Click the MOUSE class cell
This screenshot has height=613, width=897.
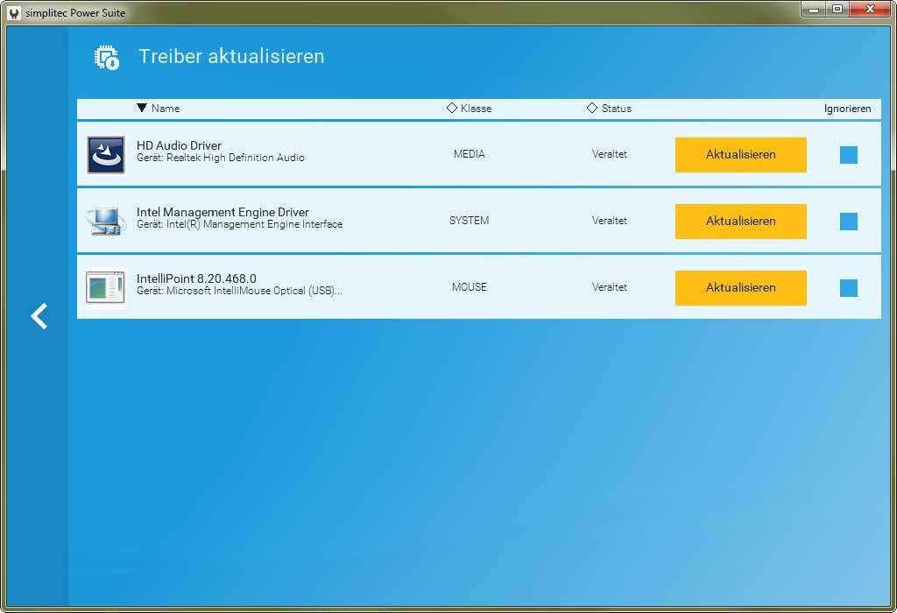(x=470, y=287)
